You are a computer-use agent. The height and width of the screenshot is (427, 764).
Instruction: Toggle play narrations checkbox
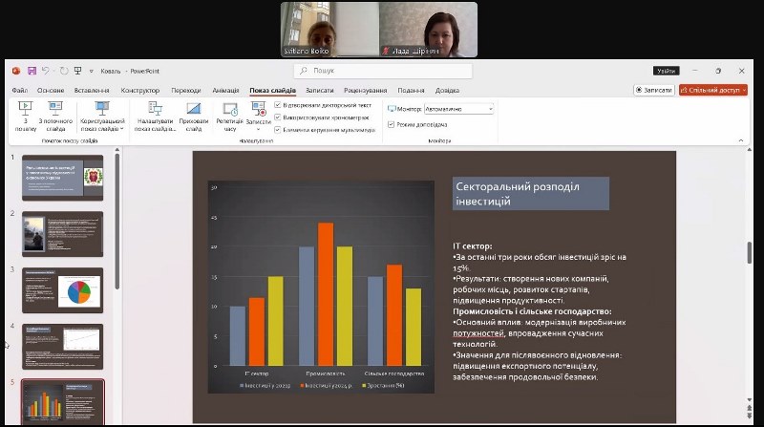pos(277,104)
